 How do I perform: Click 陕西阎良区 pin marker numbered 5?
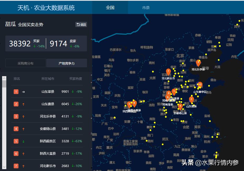point(129,104)
